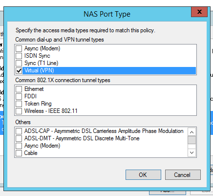The image size is (213, 196).
Task: Check Async (Modem) under Others
Action: tap(19, 146)
